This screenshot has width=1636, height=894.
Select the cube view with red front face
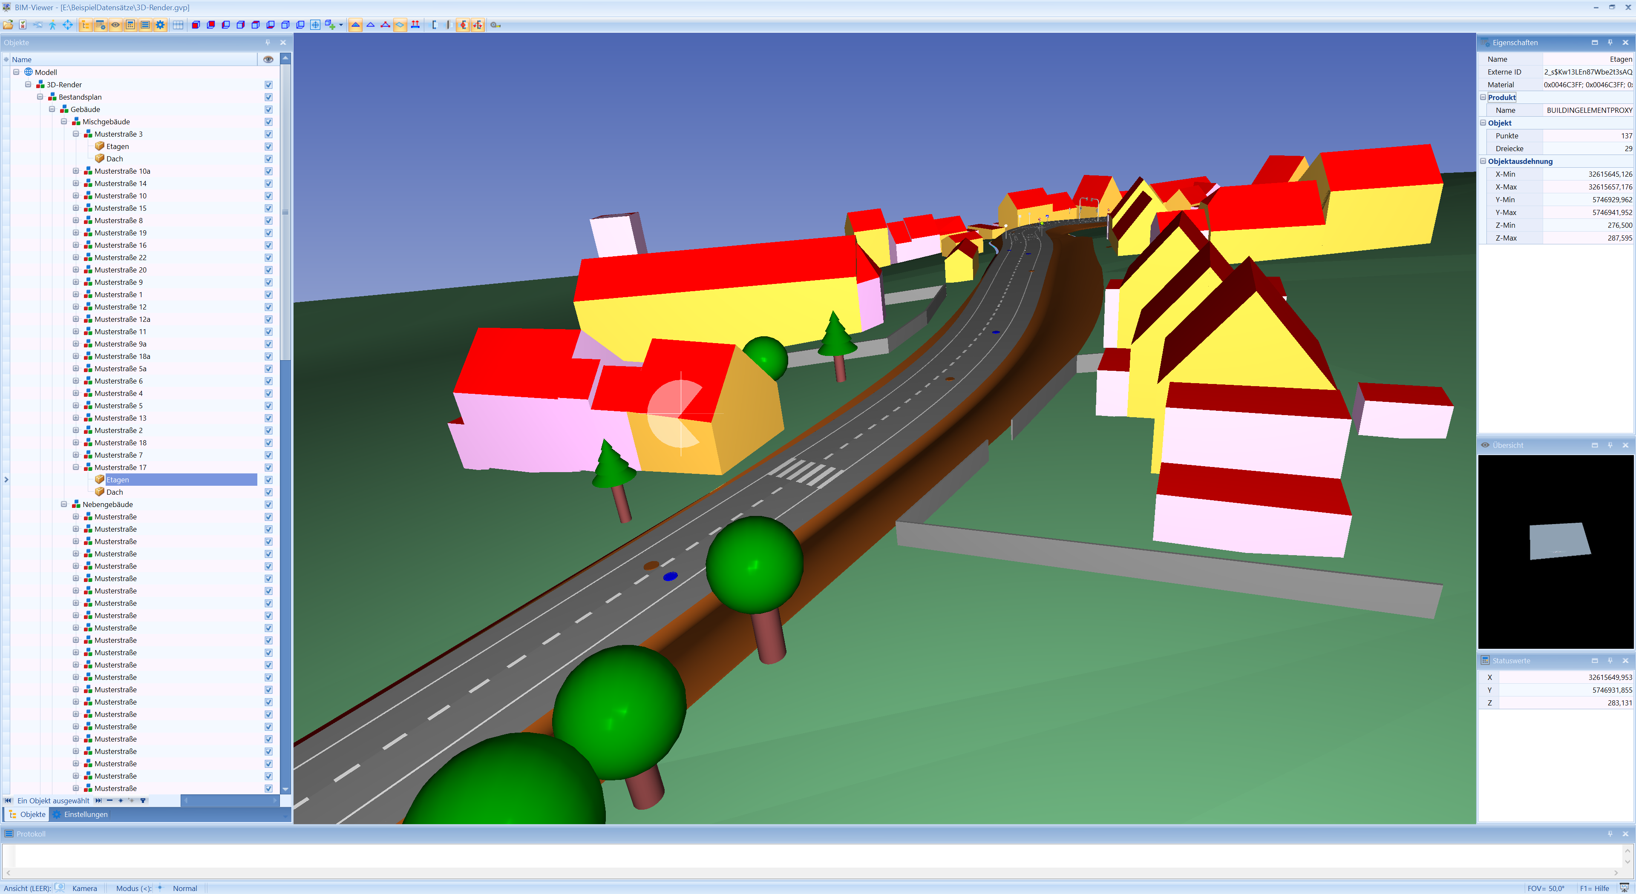[211, 25]
